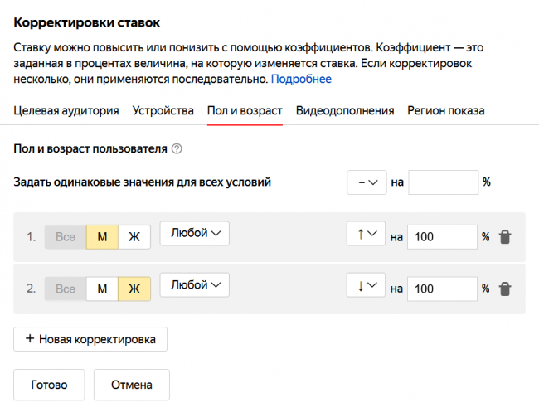Delete the first bid adjustment row

(x=506, y=237)
